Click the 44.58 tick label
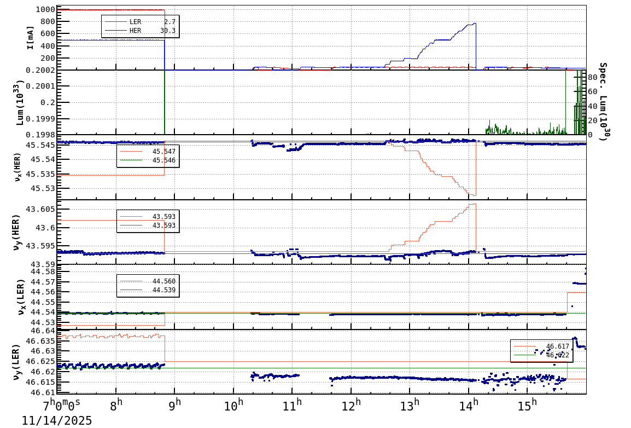Screen dimensions: 631x428 pyautogui.click(x=43, y=271)
